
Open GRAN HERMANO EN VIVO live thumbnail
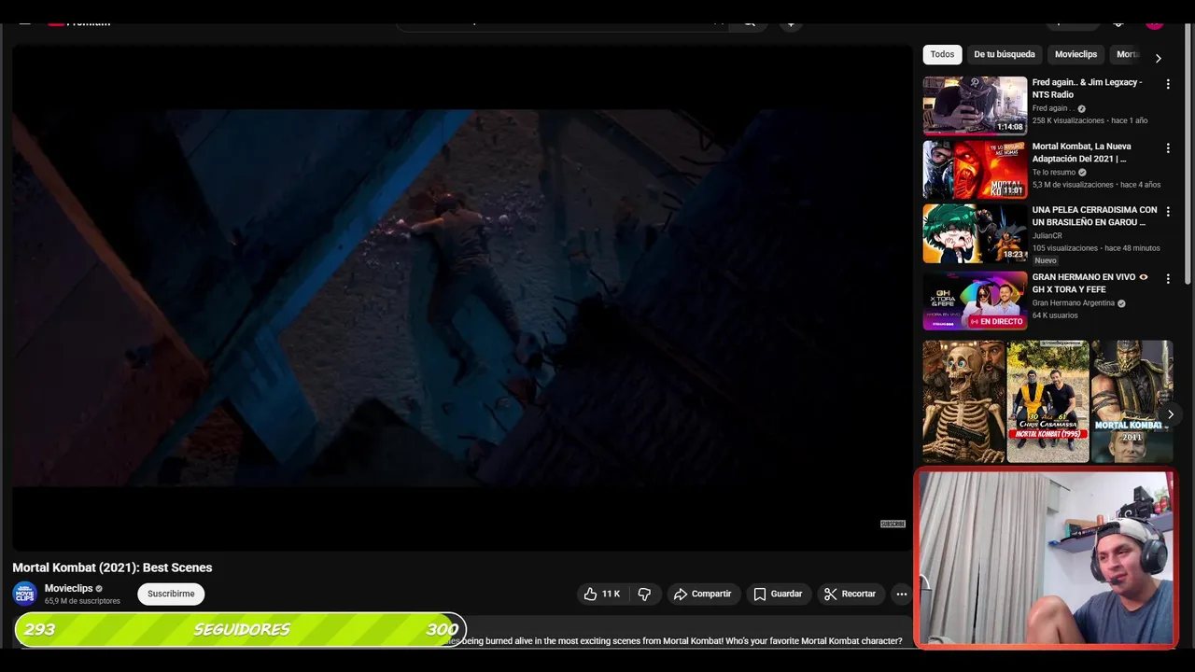[975, 301]
